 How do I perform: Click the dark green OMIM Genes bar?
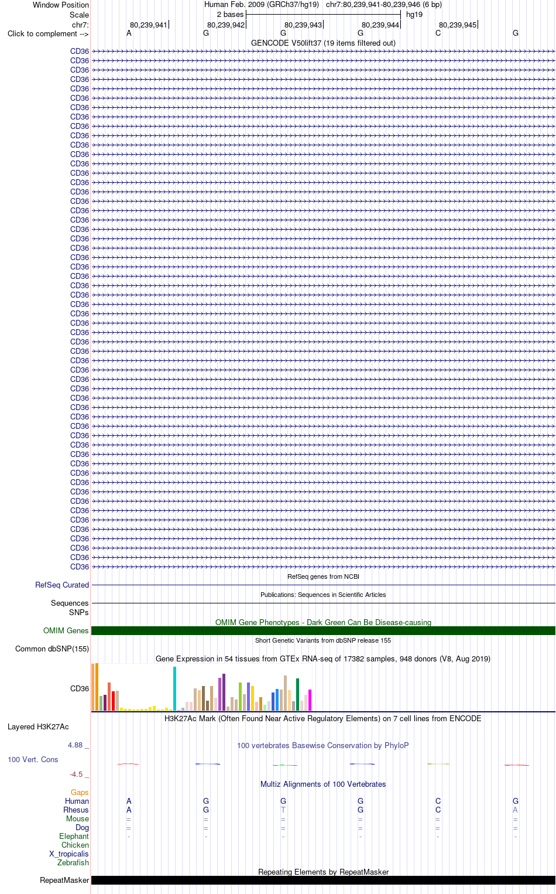pyautogui.click(x=323, y=630)
